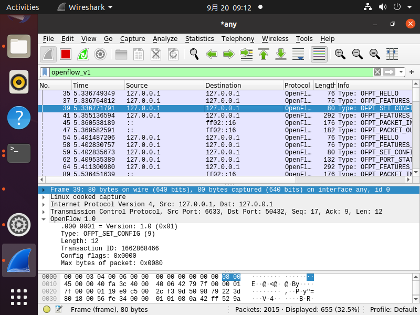Go back in packet history
The height and width of the screenshot is (315, 420).
pos(212,55)
